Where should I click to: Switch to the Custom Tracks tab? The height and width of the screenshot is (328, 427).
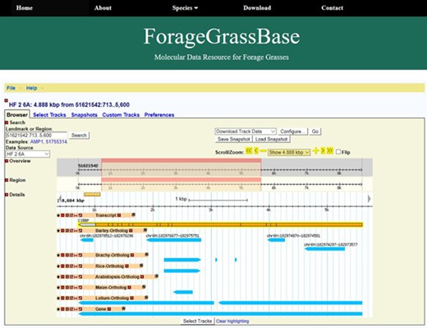coord(121,115)
